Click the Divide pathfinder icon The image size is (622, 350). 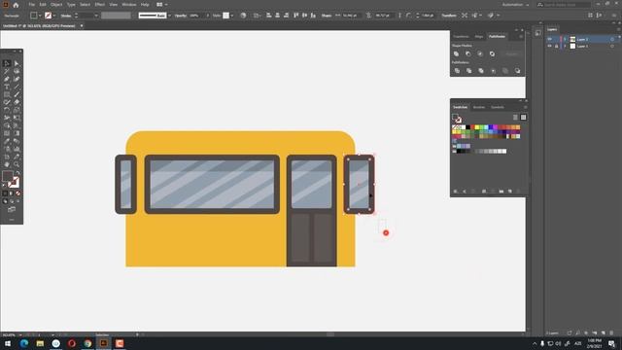[x=457, y=71]
